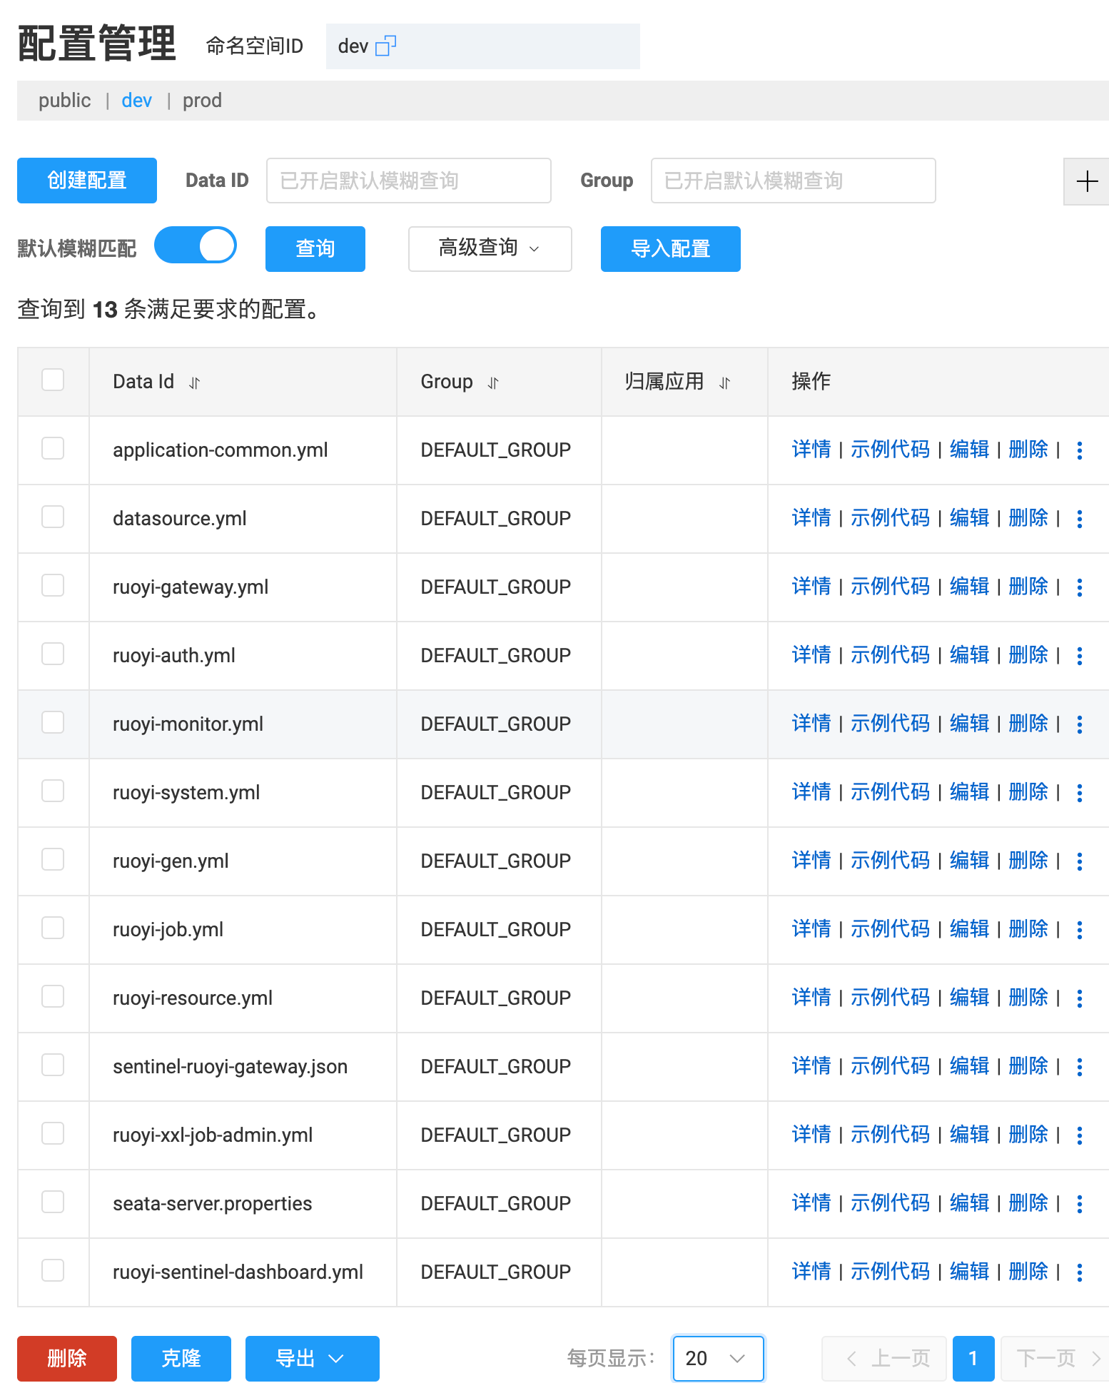
Task: Open the page size 20 dropdown
Action: [x=718, y=1359]
